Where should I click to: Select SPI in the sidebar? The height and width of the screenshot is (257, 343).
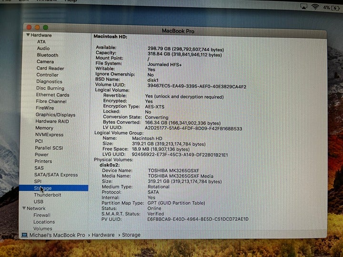tap(38, 181)
